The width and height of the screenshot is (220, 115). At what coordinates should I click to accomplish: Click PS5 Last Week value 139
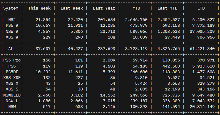tap(79, 66)
